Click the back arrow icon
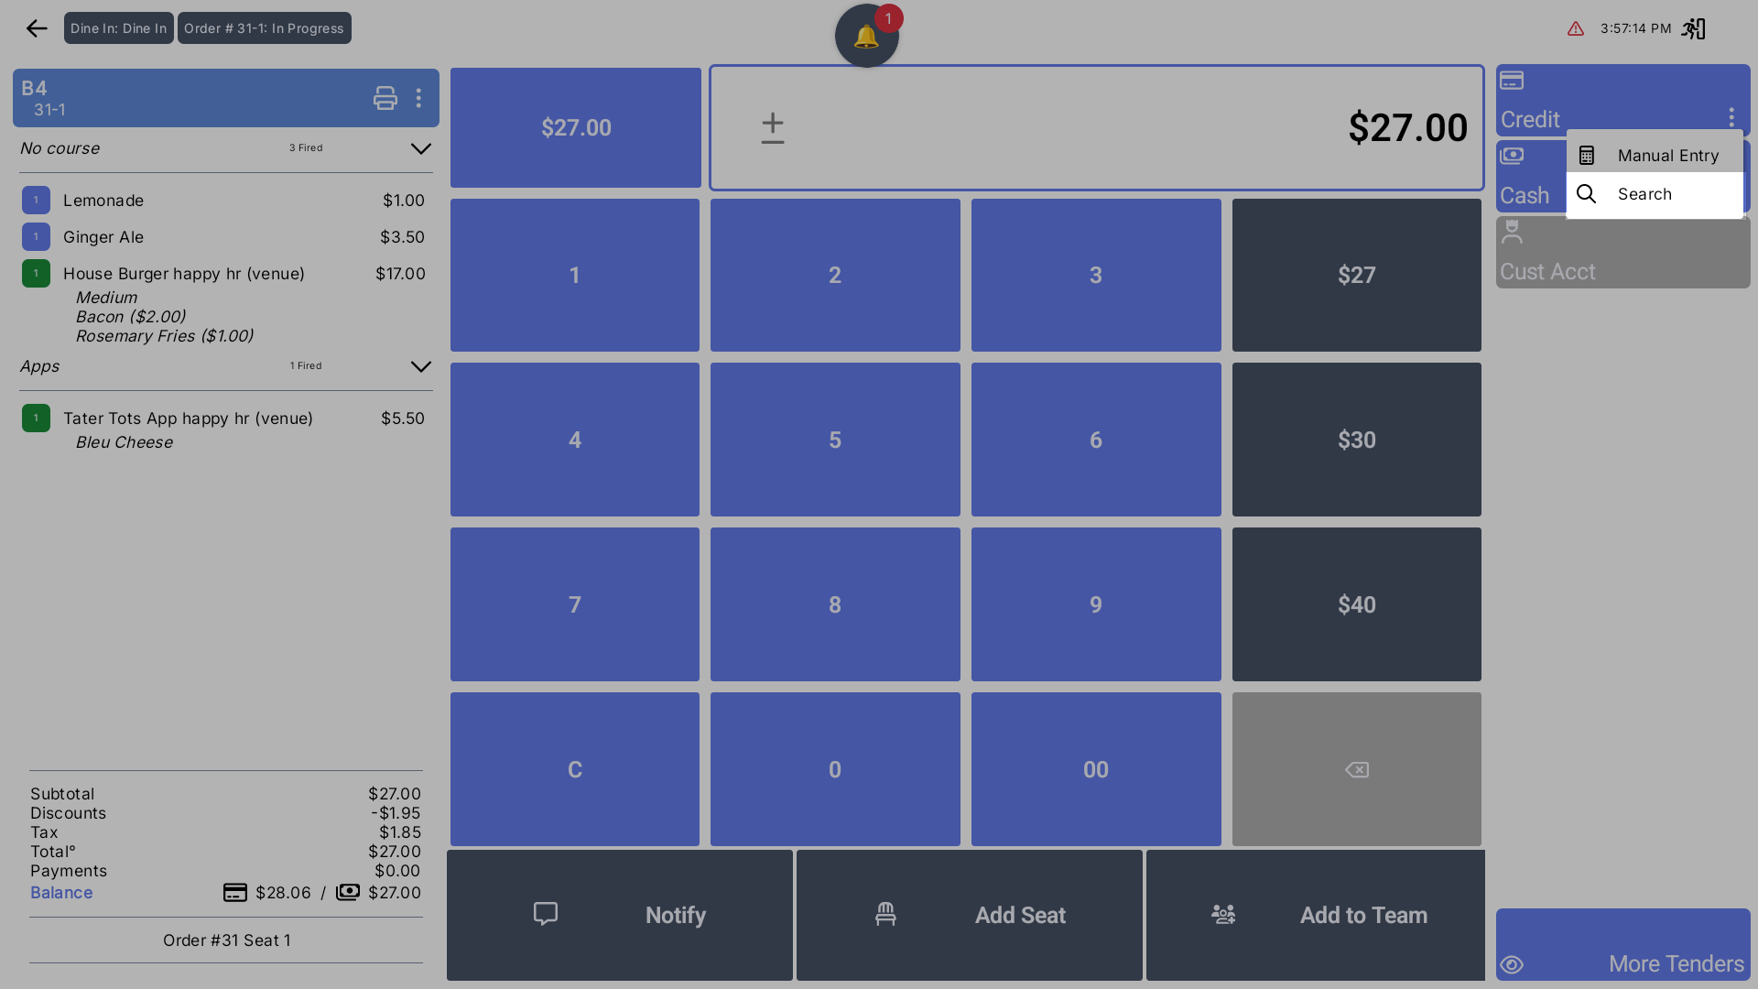 pyautogui.click(x=37, y=28)
